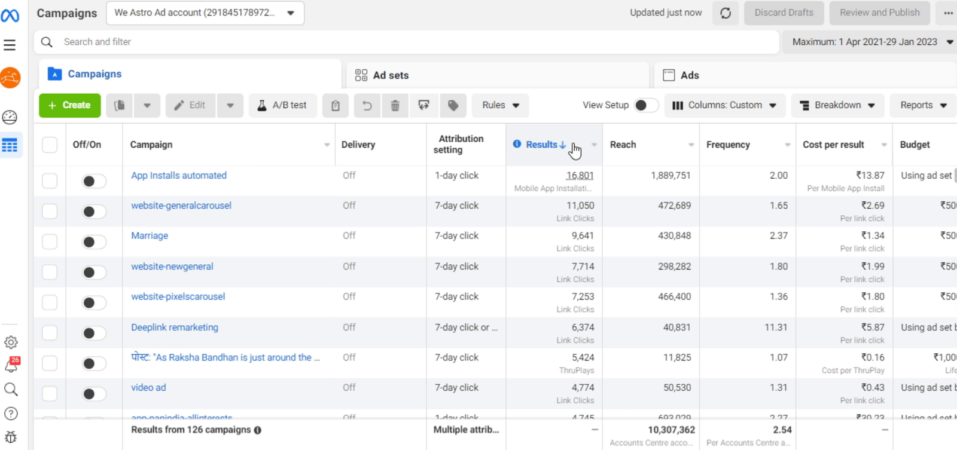Image resolution: width=957 pixels, height=450 pixels.
Task: Toggle the View Setup switch
Action: pyautogui.click(x=645, y=105)
